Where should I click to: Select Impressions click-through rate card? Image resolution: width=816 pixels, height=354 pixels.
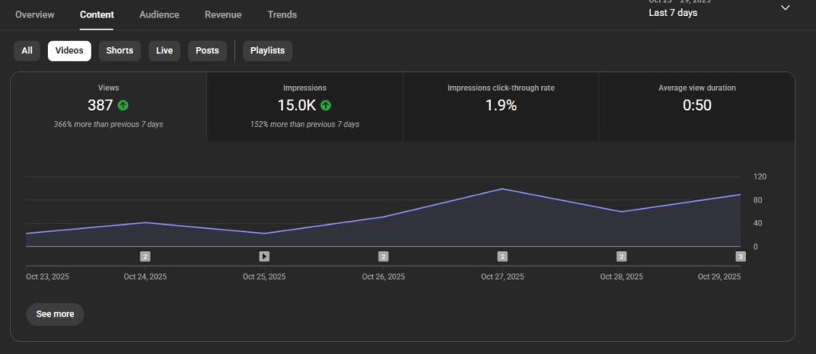click(500, 106)
